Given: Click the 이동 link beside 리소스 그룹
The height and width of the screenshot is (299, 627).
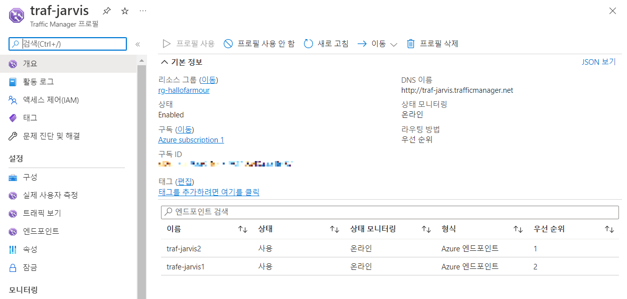Looking at the screenshot, I should click(x=209, y=80).
